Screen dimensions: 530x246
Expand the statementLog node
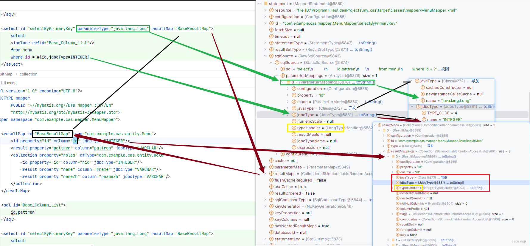[x=265, y=239]
